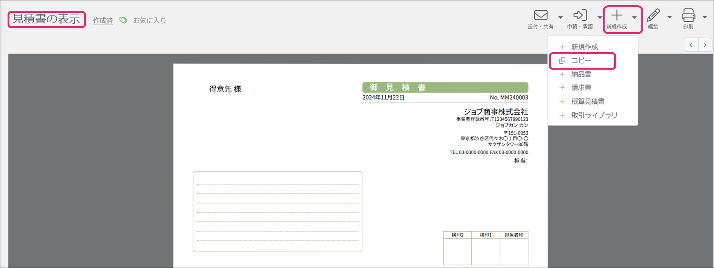Click the green favorites tag icon

(123, 20)
